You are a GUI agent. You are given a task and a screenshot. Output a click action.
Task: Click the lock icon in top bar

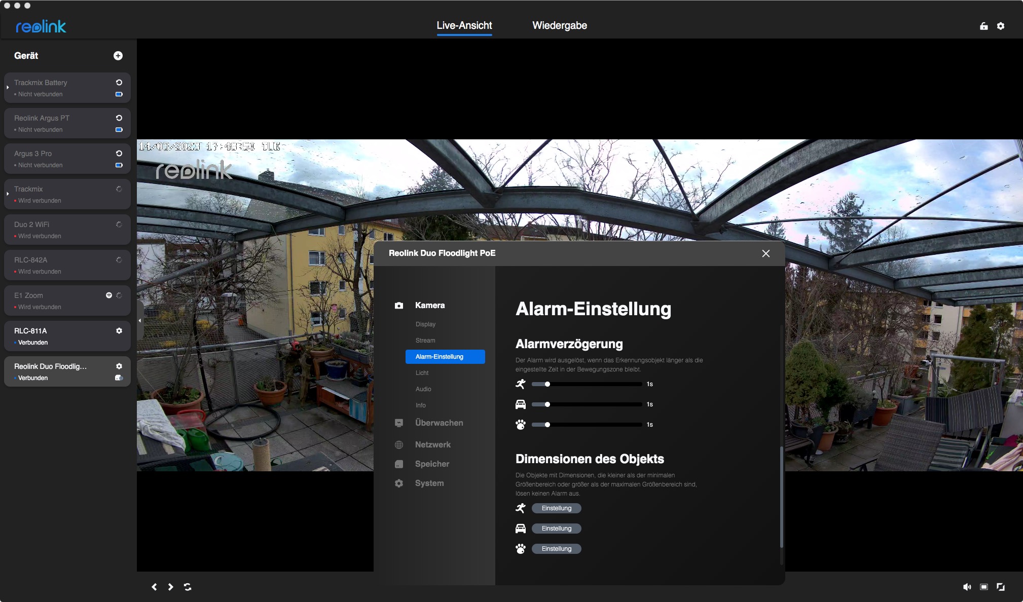tap(983, 26)
